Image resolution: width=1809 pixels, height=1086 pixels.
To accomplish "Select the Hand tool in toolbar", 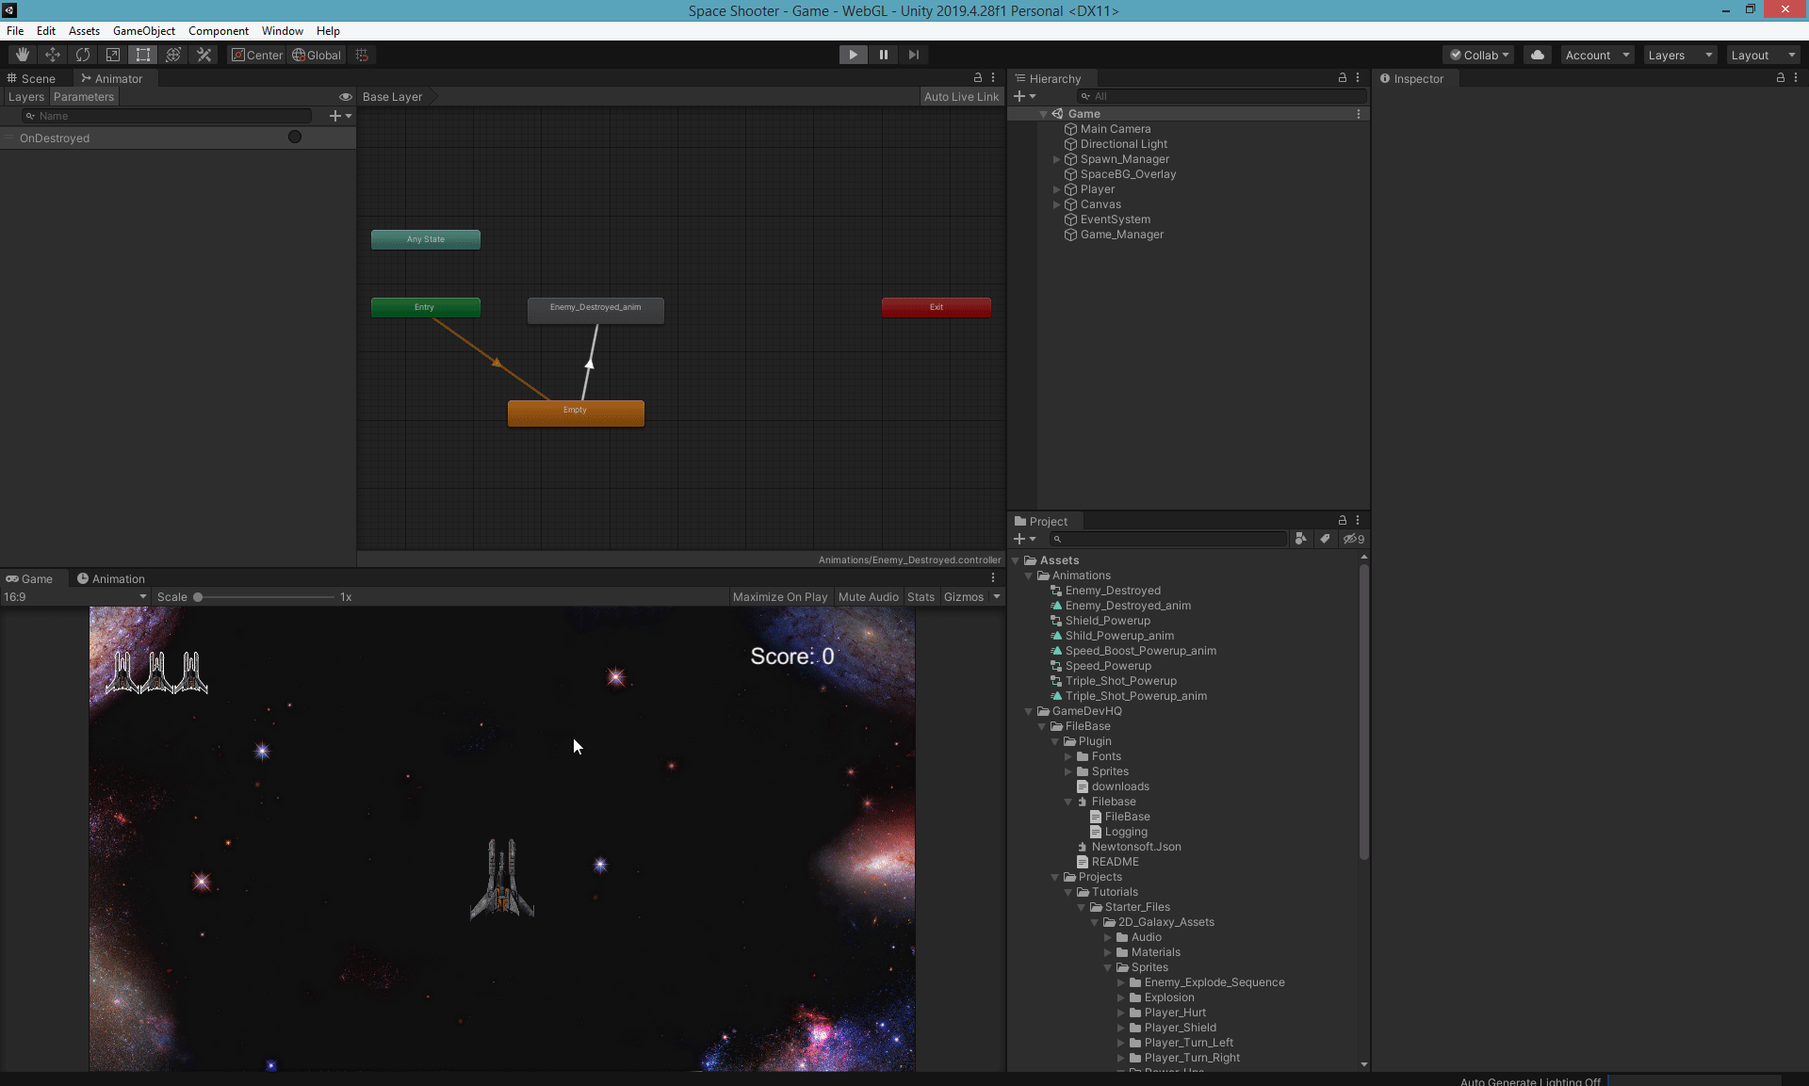I will [x=23, y=55].
